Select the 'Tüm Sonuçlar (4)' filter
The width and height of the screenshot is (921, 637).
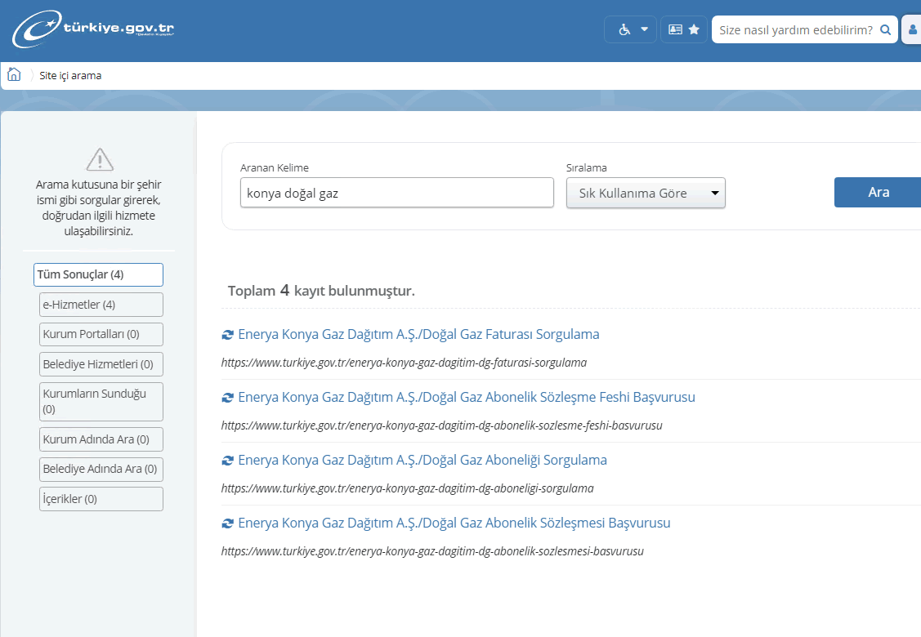(x=98, y=274)
